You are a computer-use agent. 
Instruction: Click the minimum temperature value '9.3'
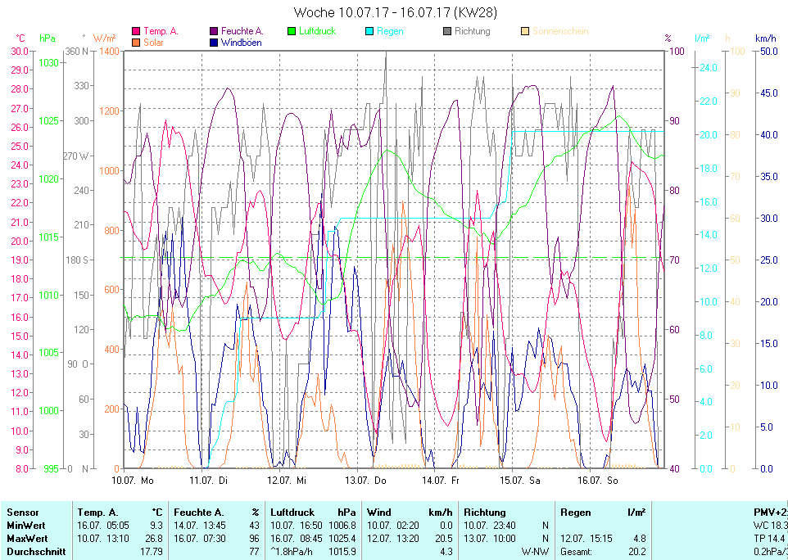coord(156,526)
